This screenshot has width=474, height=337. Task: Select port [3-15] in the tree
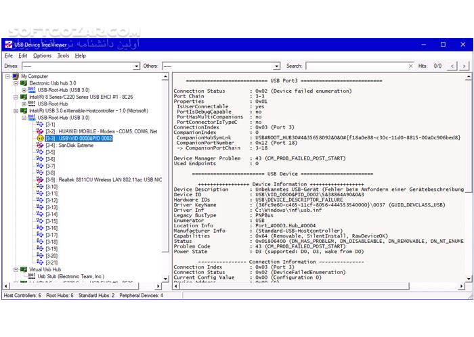click(51, 221)
